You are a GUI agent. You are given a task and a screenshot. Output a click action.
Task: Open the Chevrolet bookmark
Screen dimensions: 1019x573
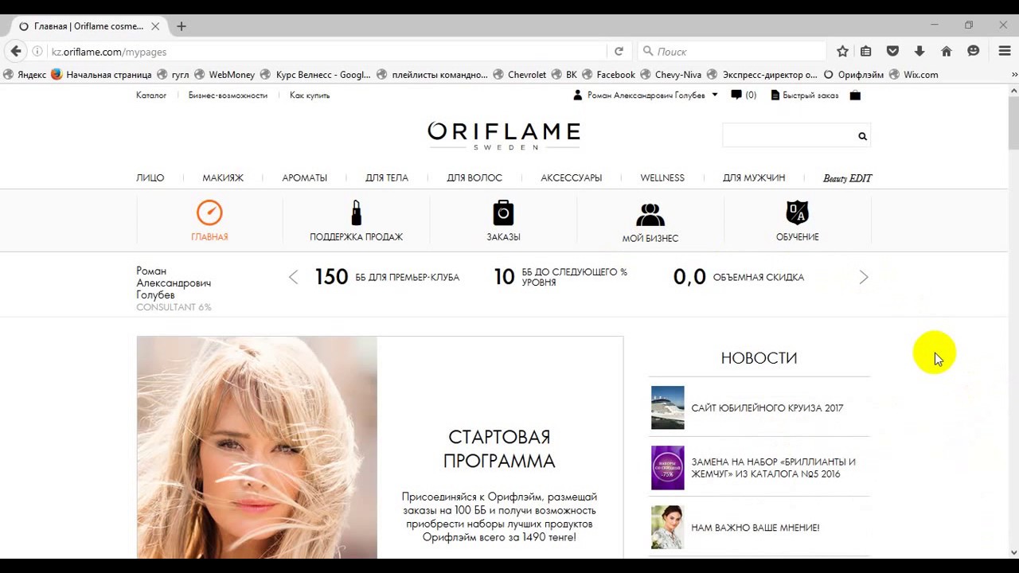[519, 75]
